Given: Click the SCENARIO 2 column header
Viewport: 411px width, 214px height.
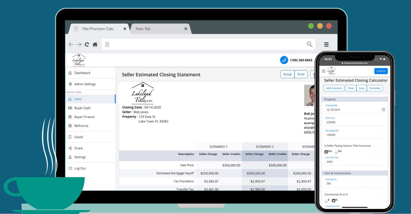Looking at the screenshot, I should click(265, 147).
